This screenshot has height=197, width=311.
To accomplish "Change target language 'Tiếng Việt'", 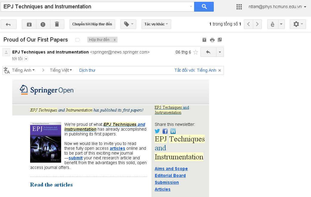I will coord(61,70).
